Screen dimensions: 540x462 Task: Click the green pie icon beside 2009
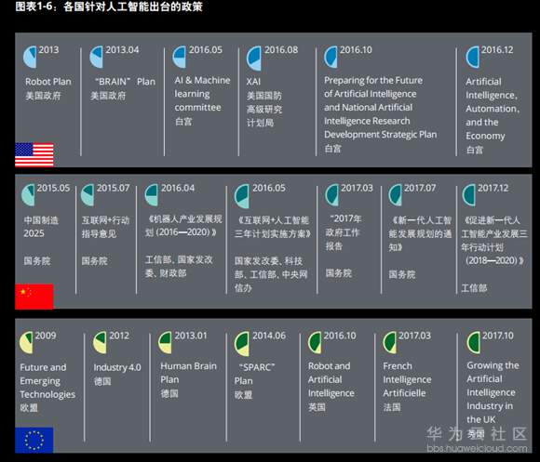click(x=26, y=342)
